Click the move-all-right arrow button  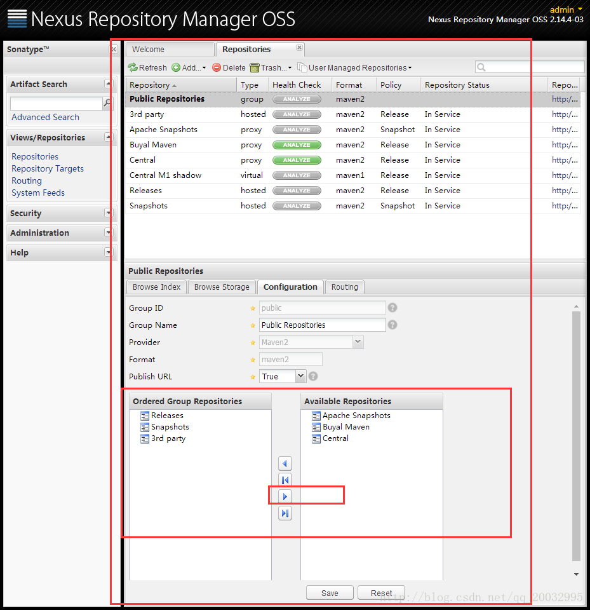(x=285, y=513)
